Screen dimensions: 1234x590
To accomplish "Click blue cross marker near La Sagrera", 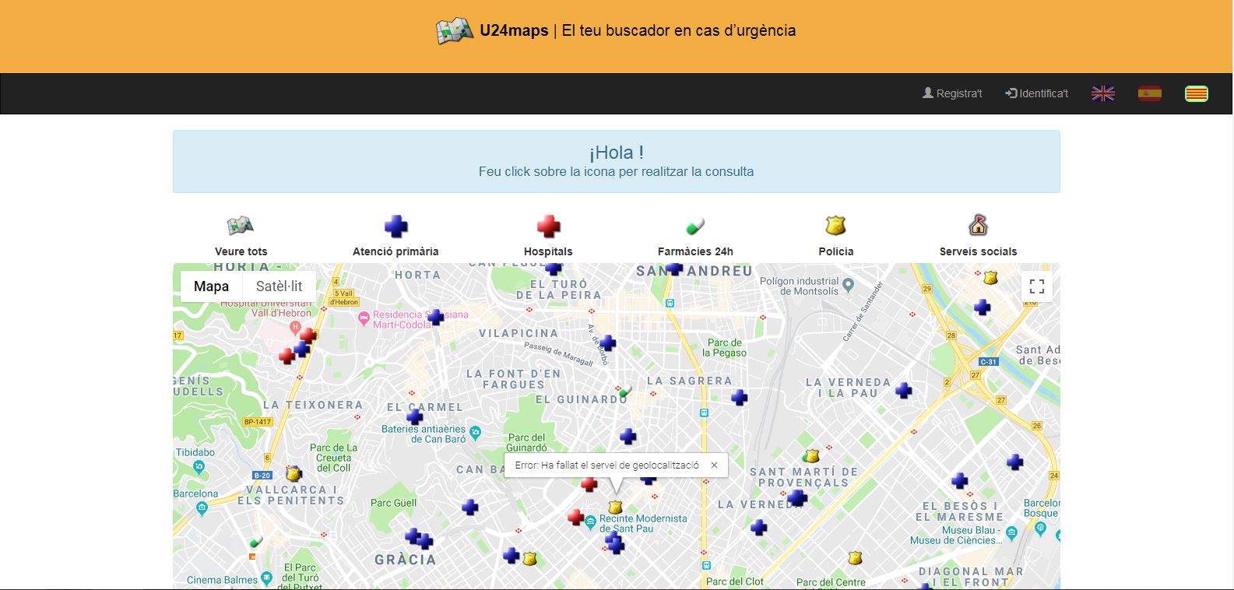I will click(740, 398).
